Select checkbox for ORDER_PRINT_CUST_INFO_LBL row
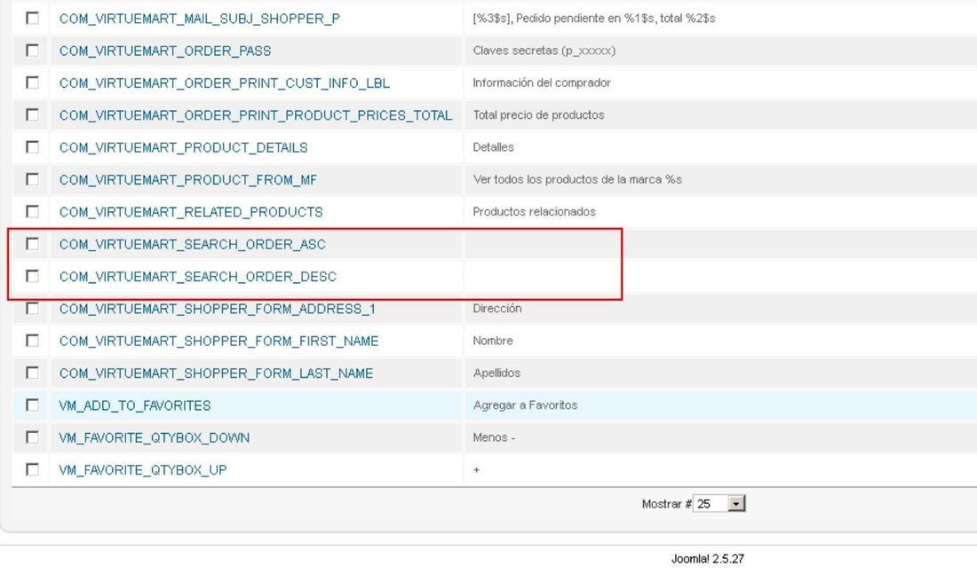 (x=32, y=83)
